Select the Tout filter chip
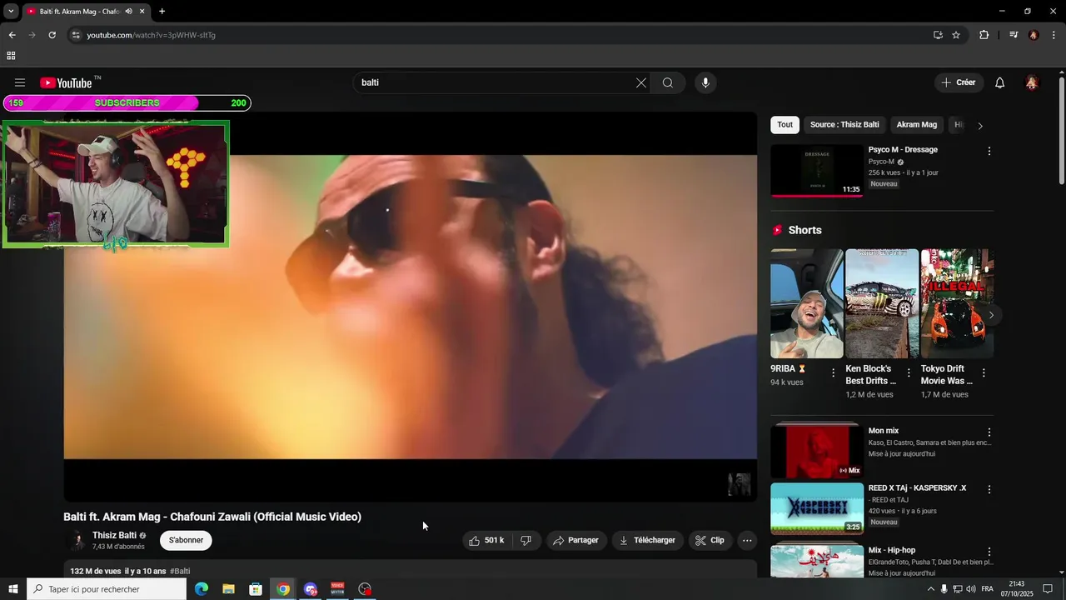Viewport: 1066px width, 600px height. pyautogui.click(x=785, y=125)
